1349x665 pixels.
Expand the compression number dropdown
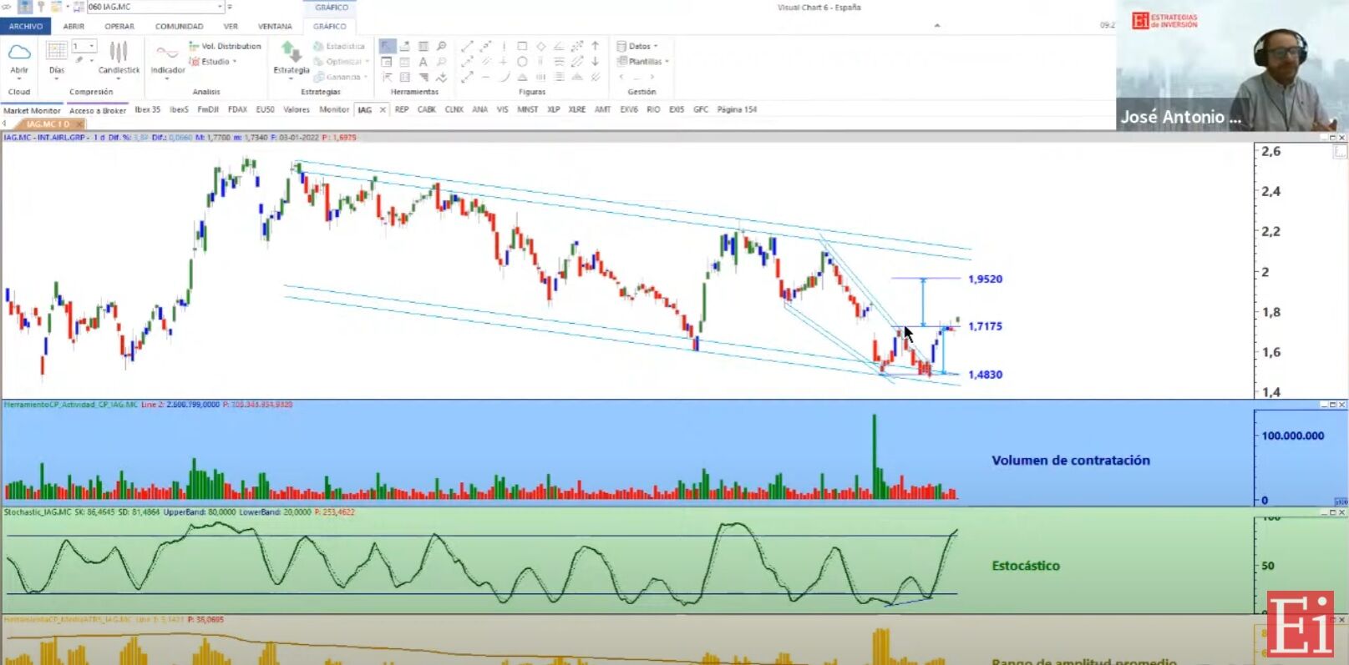coord(91,46)
